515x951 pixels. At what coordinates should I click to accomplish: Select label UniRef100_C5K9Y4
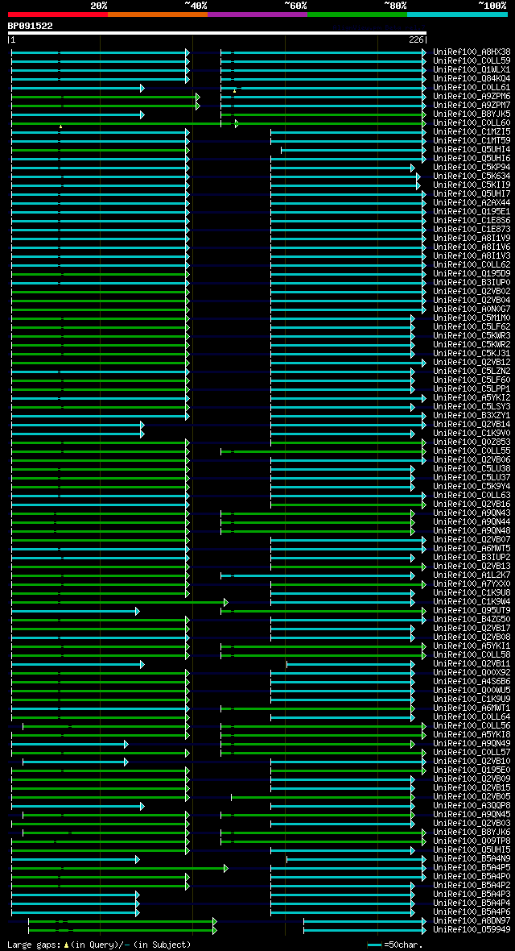pyautogui.click(x=472, y=487)
